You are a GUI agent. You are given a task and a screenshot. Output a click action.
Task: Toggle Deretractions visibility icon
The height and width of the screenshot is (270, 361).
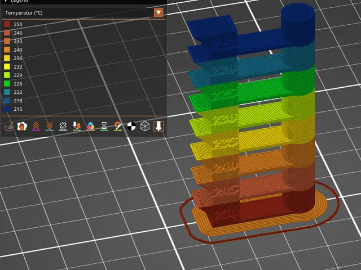[x=50, y=126]
